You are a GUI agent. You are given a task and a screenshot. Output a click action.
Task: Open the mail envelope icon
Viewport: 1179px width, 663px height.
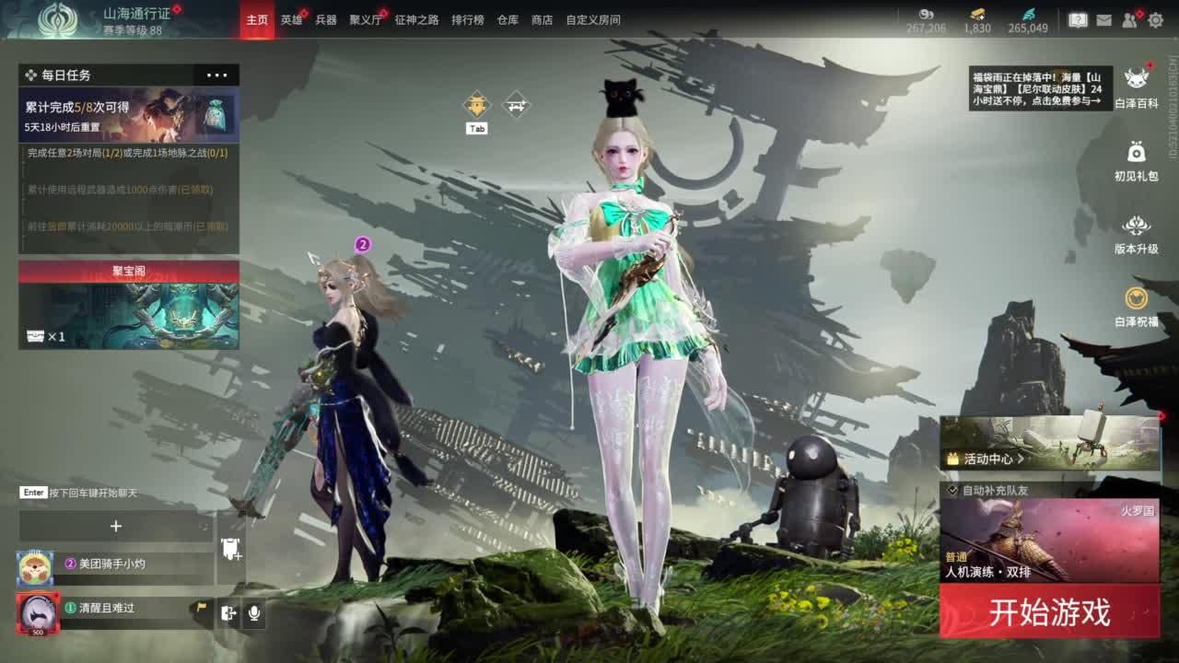(x=1103, y=19)
